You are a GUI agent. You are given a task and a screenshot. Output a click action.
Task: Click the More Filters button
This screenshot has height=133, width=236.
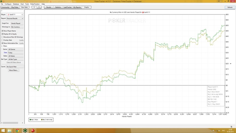pos(13,70)
